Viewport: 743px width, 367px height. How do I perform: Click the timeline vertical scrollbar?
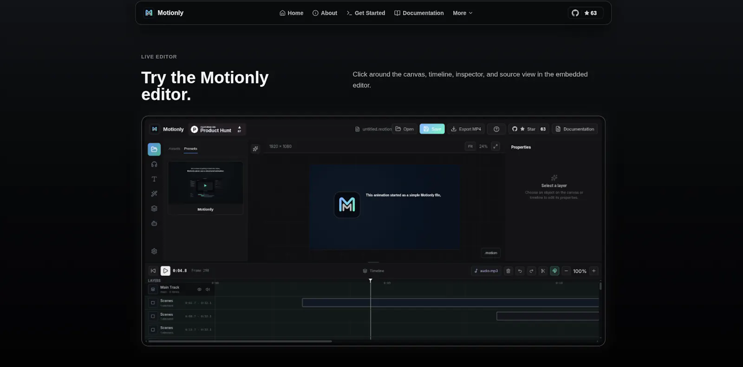[600, 286]
